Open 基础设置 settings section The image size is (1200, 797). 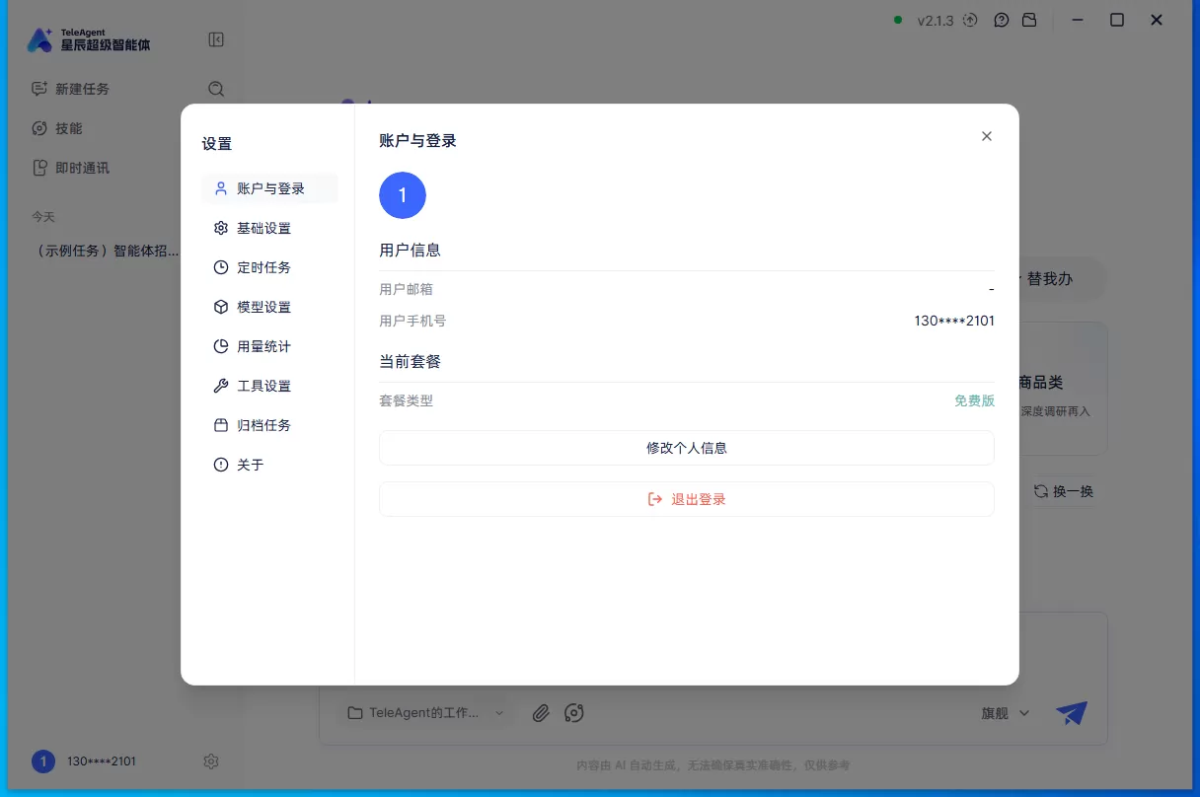pyautogui.click(x=269, y=228)
